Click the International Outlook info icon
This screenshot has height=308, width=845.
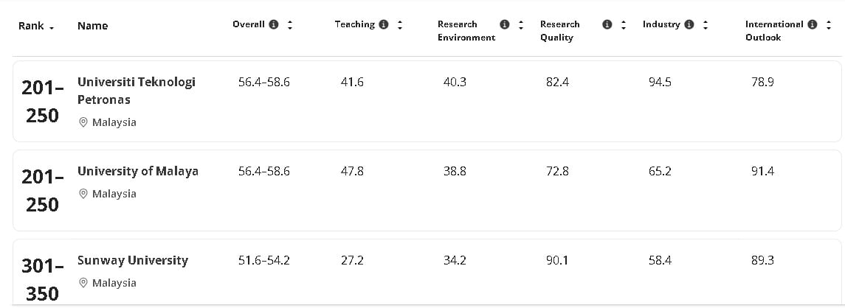coord(812,25)
